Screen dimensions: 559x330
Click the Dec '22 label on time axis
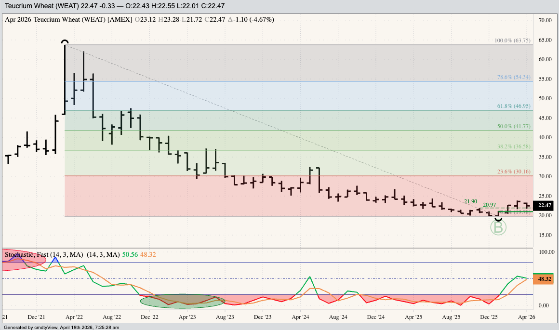(x=149, y=317)
